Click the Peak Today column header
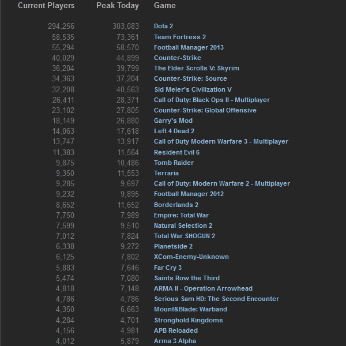Image resolution: width=346 pixels, height=346 pixels. pos(118,6)
